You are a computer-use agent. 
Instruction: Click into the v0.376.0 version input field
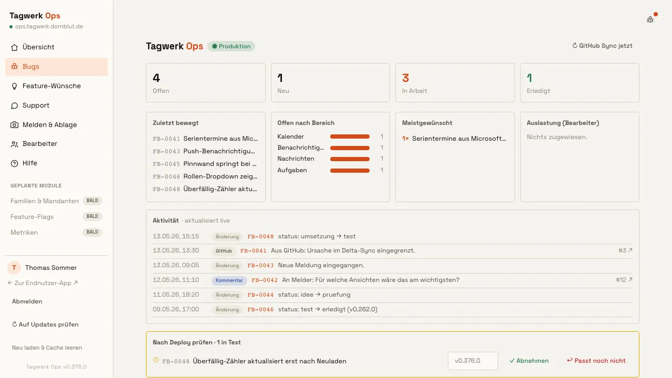pyautogui.click(x=473, y=361)
